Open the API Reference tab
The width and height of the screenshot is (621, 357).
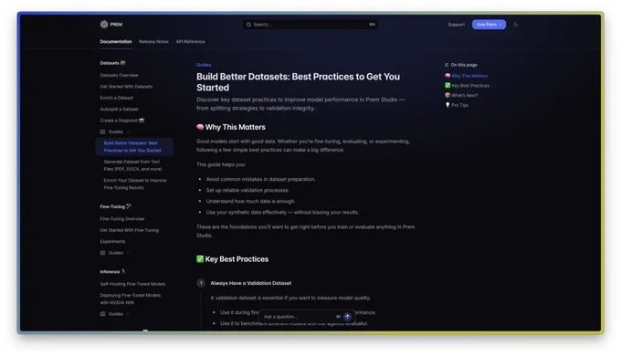pos(191,42)
